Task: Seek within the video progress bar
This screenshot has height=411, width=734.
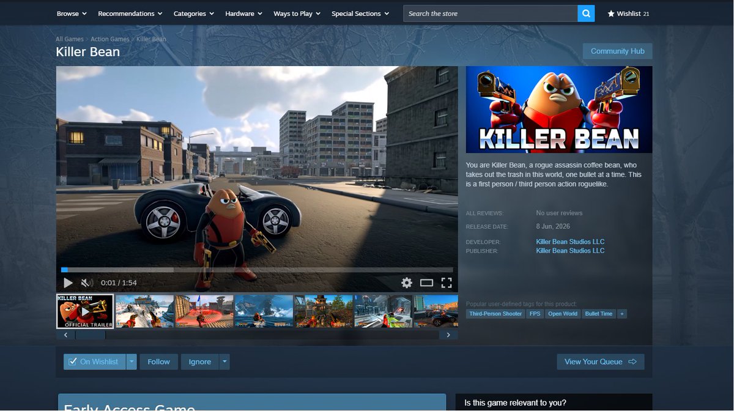Action: click(x=257, y=270)
